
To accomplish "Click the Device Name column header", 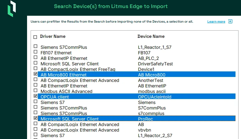I will pos(151,36).
